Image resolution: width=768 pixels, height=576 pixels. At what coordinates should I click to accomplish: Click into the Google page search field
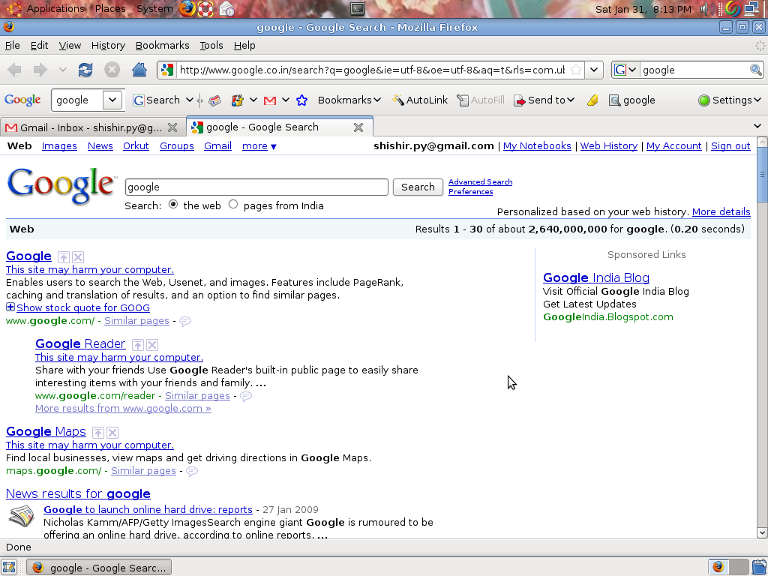tap(256, 187)
